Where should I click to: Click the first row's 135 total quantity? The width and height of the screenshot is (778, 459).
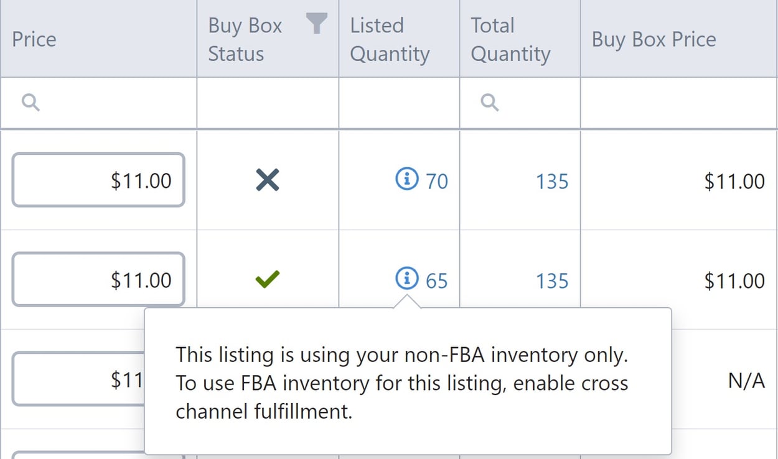point(551,181)
